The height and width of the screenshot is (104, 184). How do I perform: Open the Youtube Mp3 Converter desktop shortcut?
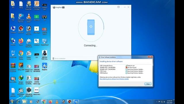[x=37, y=5]
